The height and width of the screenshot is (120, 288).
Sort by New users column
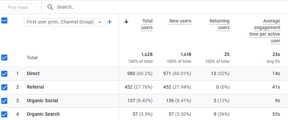click(x=180, y=21)
